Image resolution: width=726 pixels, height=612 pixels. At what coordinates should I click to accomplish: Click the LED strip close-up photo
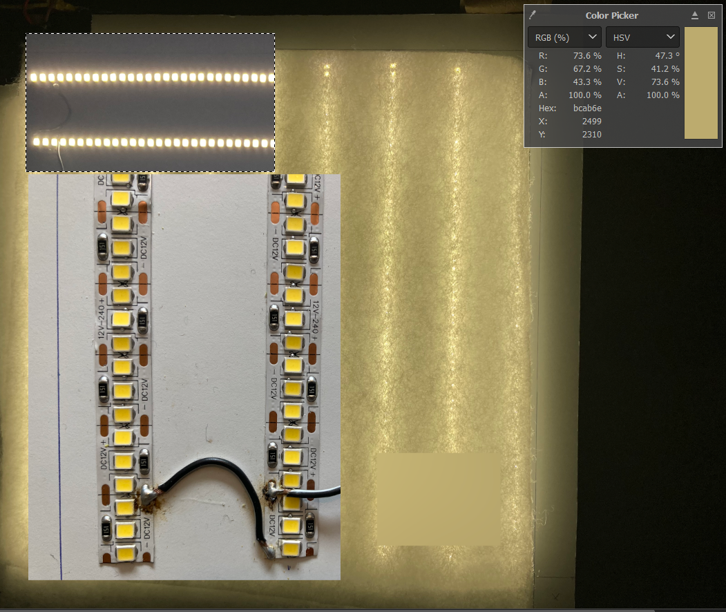[184, 376]
